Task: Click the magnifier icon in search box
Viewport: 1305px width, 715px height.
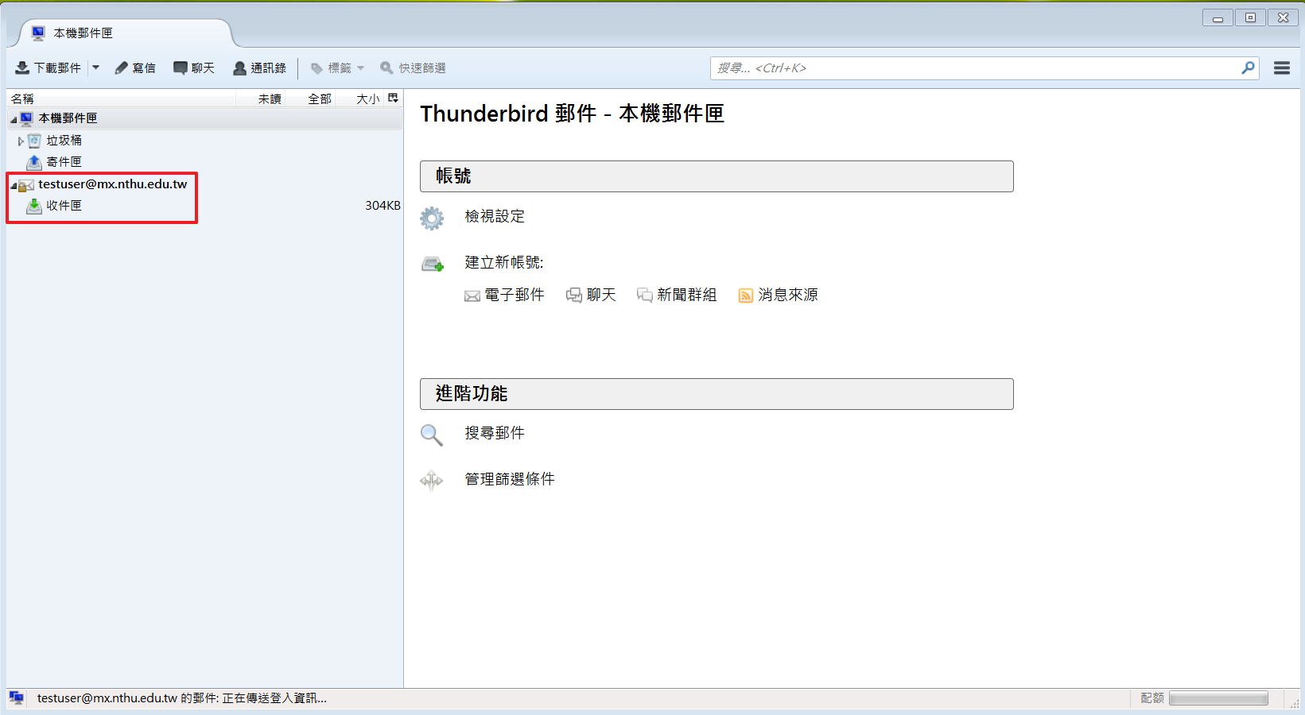Action: click(x=1248, y=68)
